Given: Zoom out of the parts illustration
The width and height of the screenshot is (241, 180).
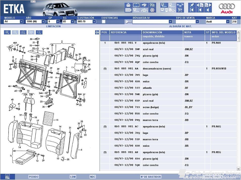Looking at the screenshot, I should point(15,32).
